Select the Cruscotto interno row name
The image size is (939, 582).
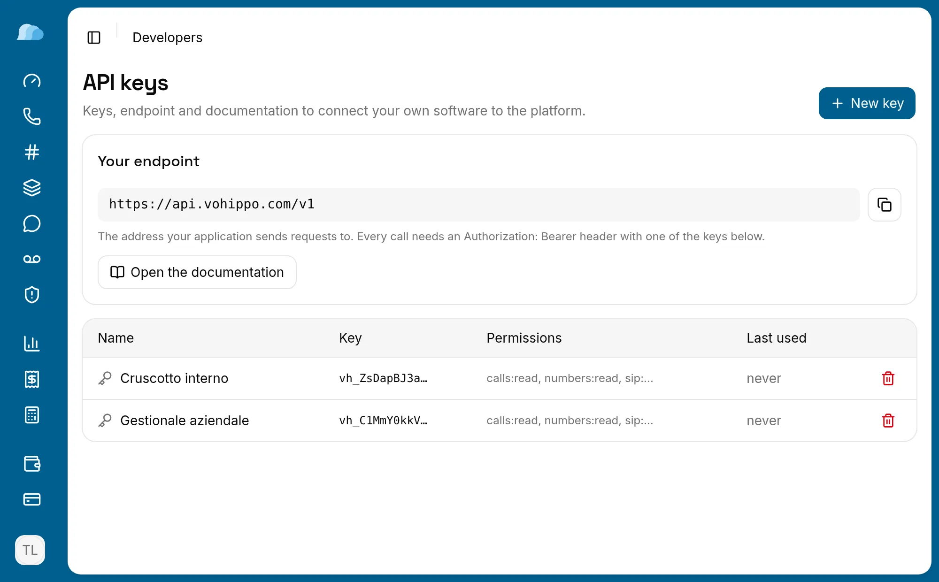(174, 378)
